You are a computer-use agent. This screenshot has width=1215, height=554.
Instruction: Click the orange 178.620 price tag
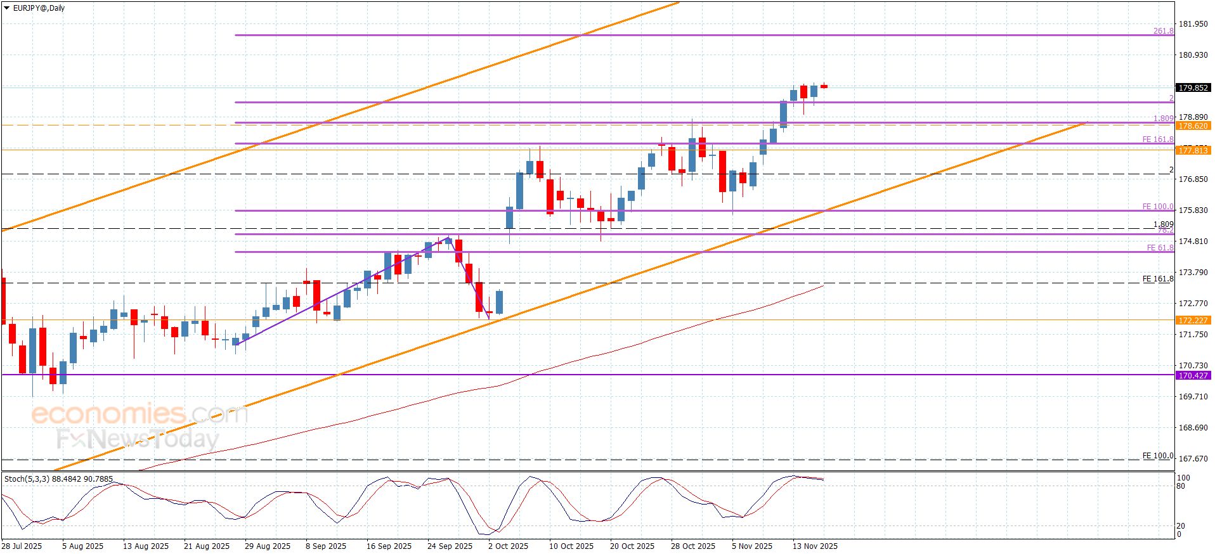pyautogui.click(x=1192, y=126)
